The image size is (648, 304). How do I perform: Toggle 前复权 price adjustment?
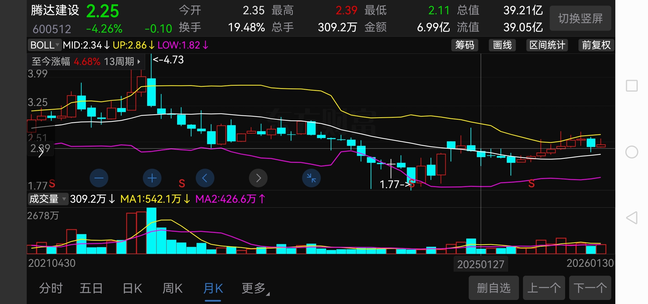596,45
